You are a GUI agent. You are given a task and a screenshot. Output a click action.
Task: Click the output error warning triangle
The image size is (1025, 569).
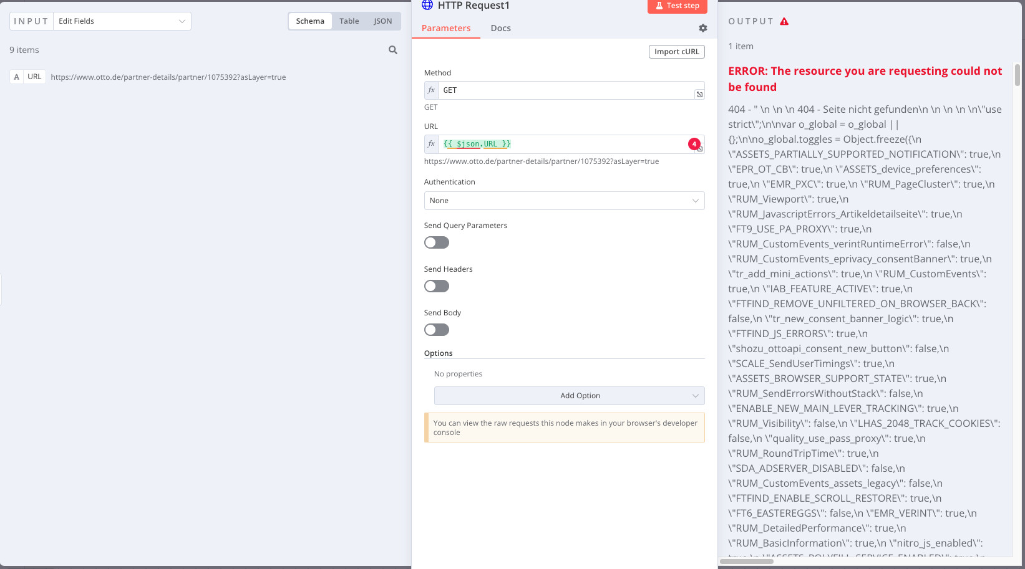pyautogui.click(x=784, y=21)
